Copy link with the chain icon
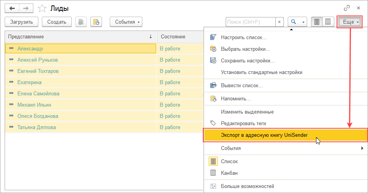 click(x=347, y=8)
